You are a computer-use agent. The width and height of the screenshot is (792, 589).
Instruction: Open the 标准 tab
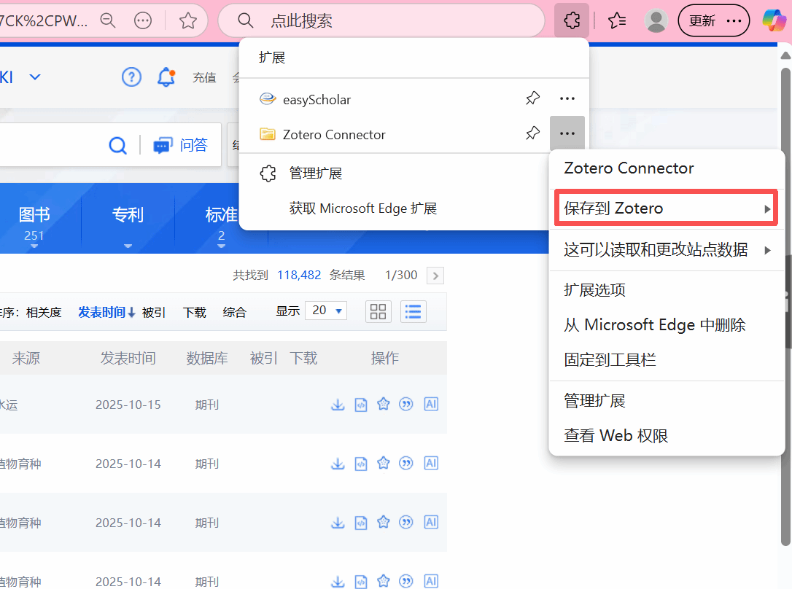pyautogui.click(x=221, y=222)
